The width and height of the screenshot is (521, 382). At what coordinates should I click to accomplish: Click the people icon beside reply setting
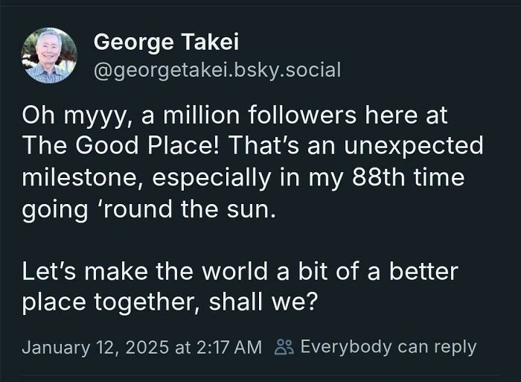(285, 346)
